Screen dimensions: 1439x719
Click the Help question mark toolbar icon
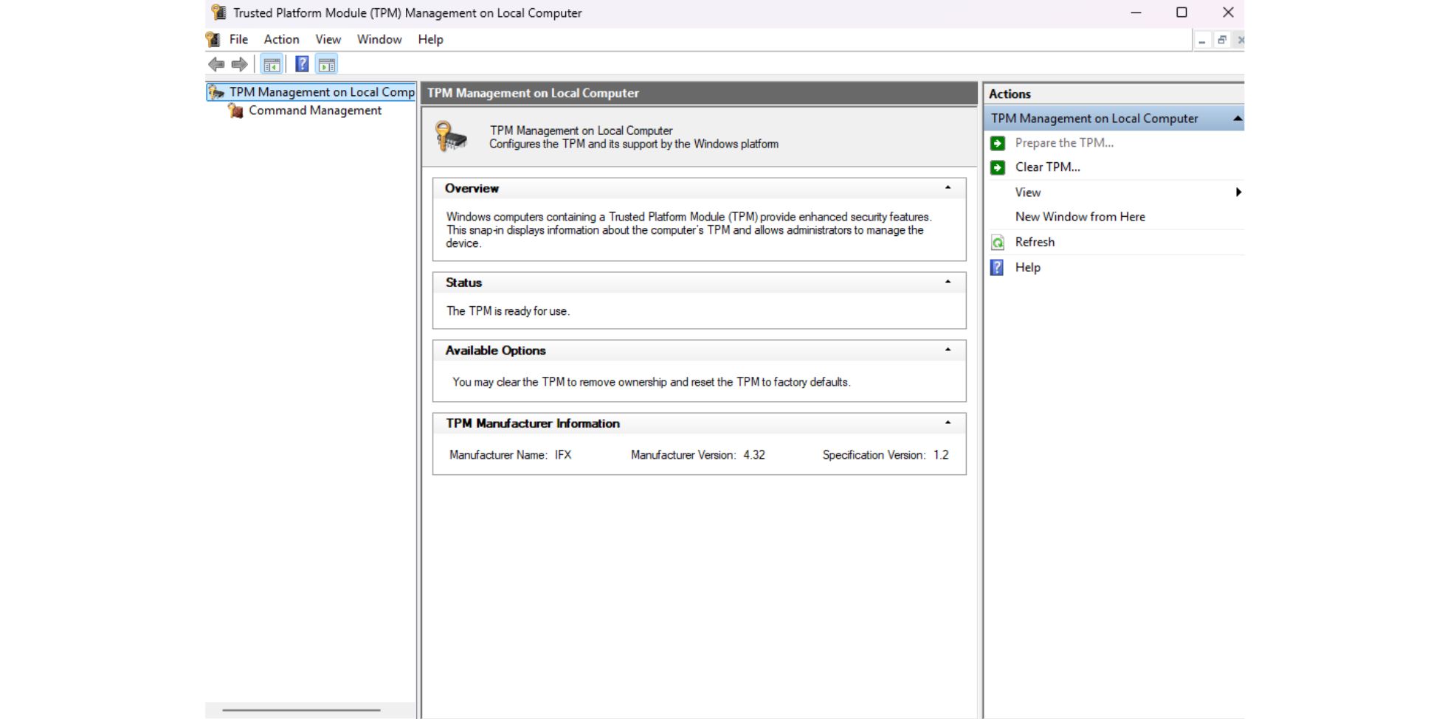[x=301, y=63]
